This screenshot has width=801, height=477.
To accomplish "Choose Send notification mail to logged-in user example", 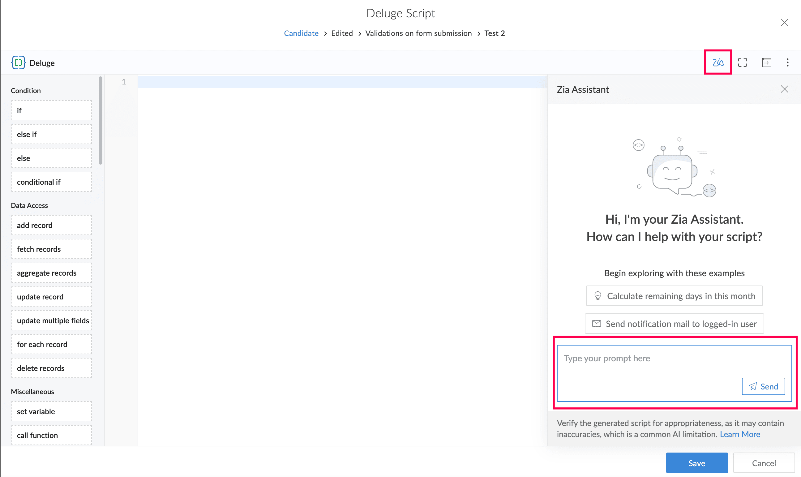I will coord(674,324).
